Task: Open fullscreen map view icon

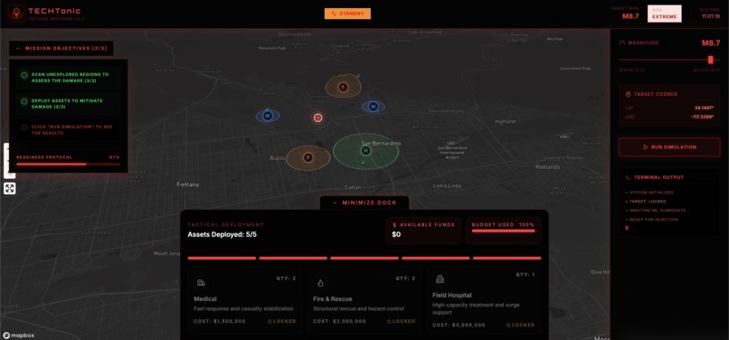Action: click(x=10, y=188)
